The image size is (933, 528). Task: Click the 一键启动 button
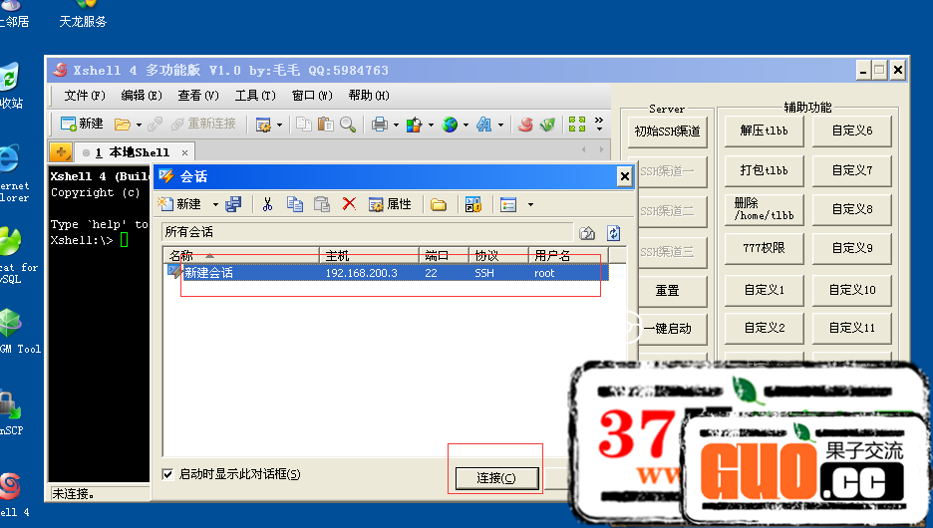click(x=667, y=329)
